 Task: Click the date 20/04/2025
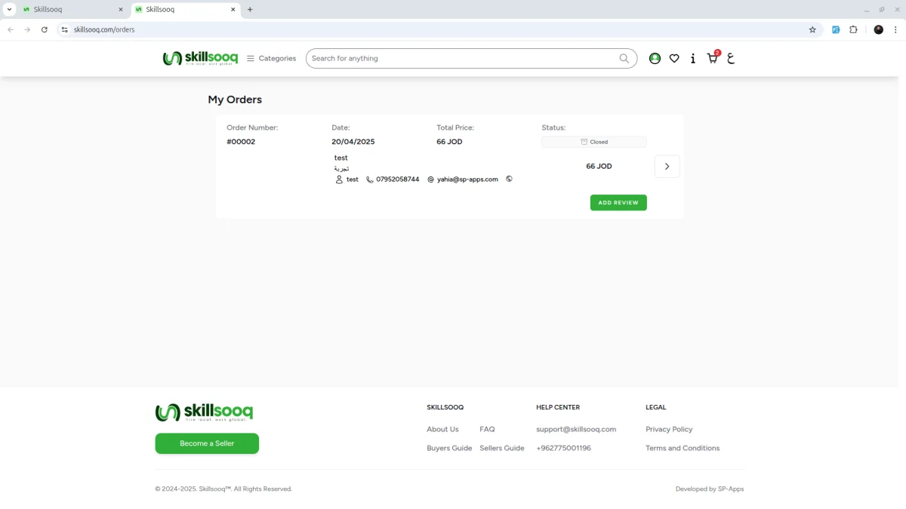[353, 142]
